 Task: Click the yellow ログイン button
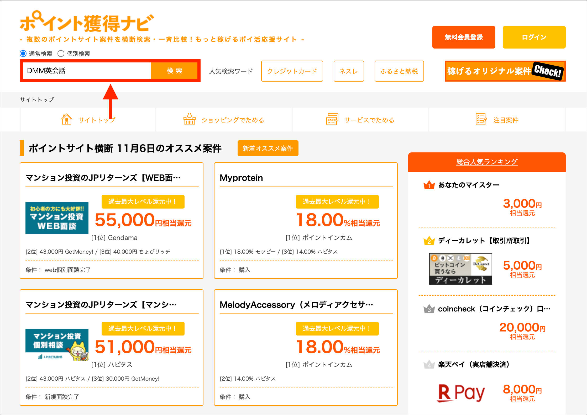[x=534, y=37]
